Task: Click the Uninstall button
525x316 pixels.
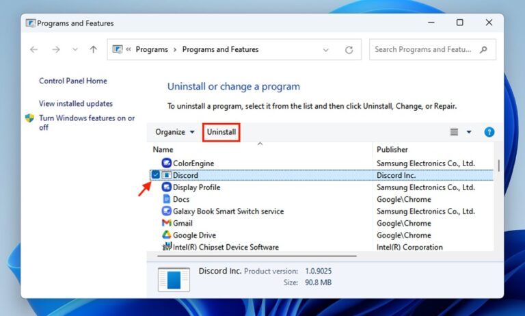Action: coord(221,132)
